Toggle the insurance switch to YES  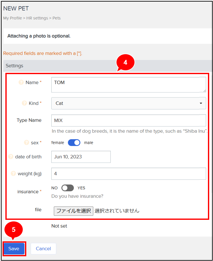click(67, 188)
